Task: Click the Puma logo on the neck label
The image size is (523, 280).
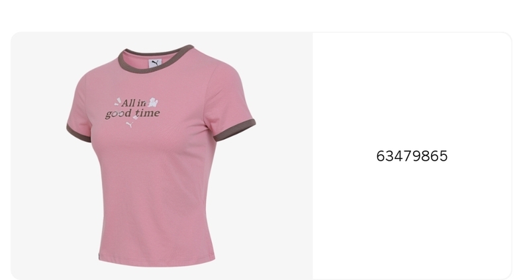Action: [156, 63]
